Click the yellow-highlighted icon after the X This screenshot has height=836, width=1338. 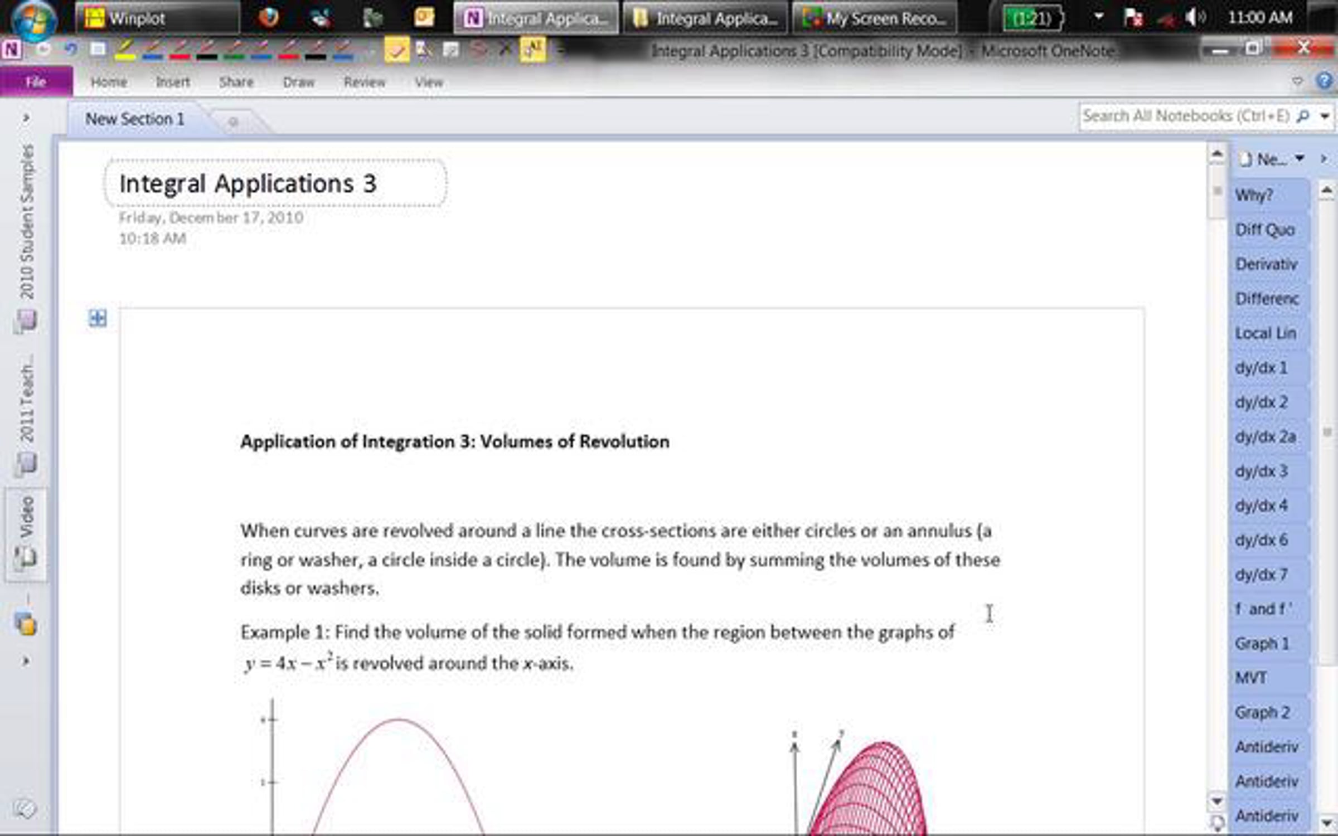pos(532,50)
